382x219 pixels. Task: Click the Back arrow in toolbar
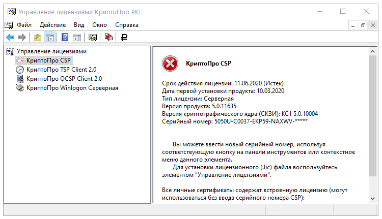point(10,37)
